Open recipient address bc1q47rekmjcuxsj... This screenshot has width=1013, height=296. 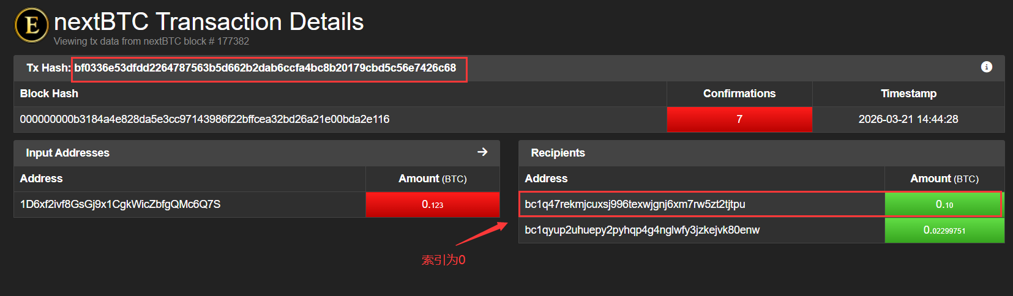(x=635, y=204)
